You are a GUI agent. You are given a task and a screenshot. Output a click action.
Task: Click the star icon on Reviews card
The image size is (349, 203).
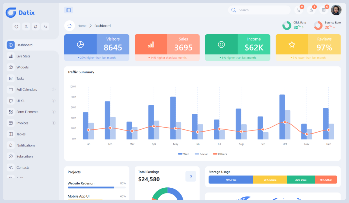click(292, 44)
